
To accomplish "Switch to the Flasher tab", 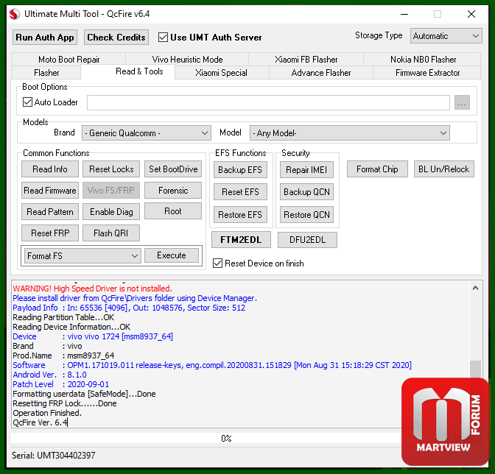I will pos(46,73).
